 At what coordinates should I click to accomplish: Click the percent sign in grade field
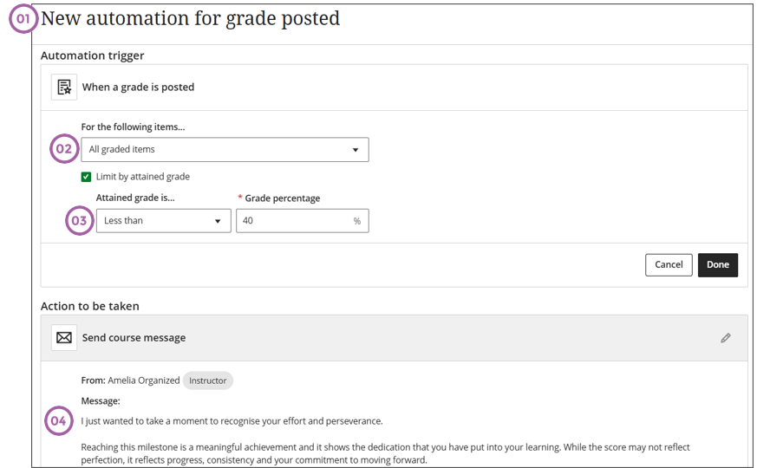(x=356, y=221)
